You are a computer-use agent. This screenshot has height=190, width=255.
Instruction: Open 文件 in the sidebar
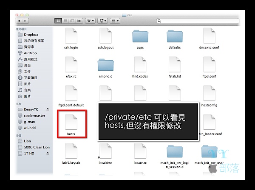coord(24,72)
